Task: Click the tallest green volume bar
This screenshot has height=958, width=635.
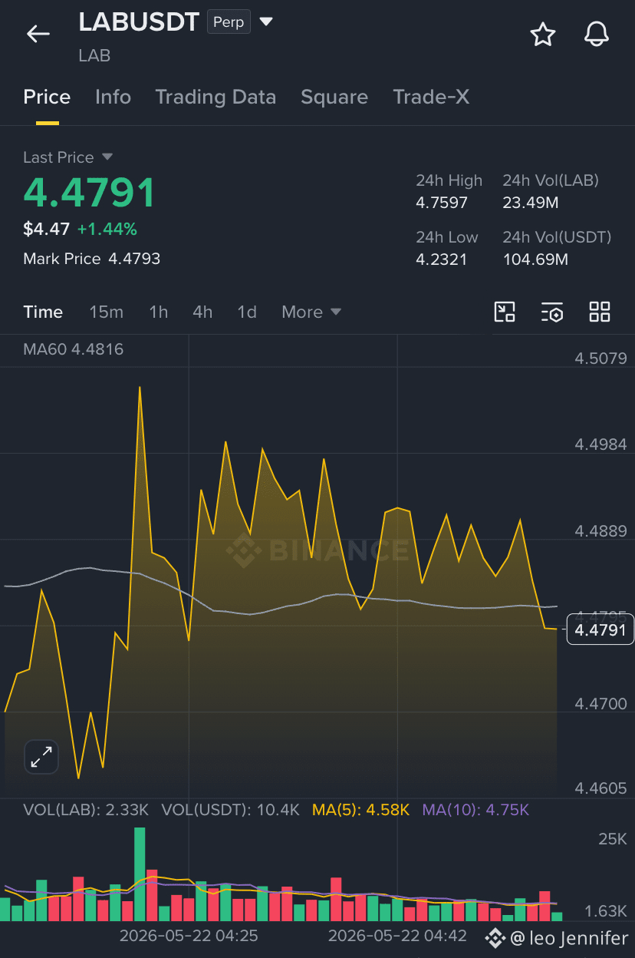Action: (140, 874)
